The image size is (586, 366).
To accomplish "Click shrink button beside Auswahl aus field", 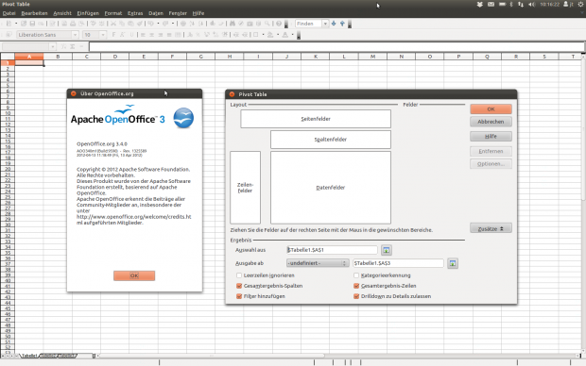I will point(387,250).
